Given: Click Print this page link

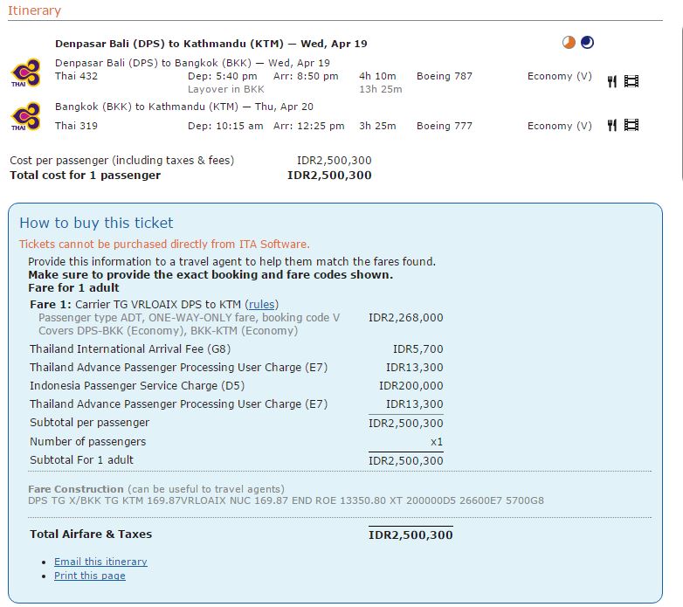Looking at the screenshot, I should point(90,576).
